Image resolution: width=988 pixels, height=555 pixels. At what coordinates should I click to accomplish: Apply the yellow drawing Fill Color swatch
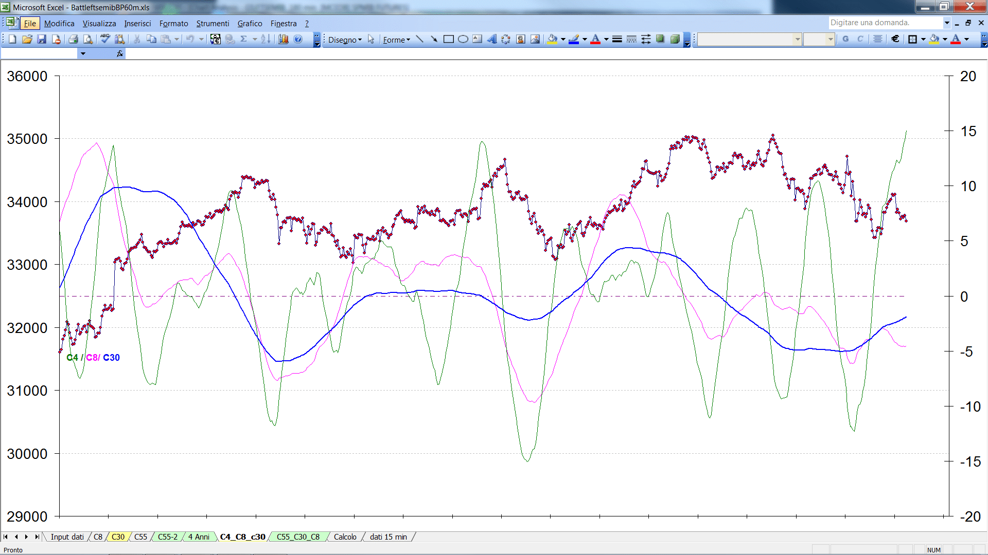553,39
